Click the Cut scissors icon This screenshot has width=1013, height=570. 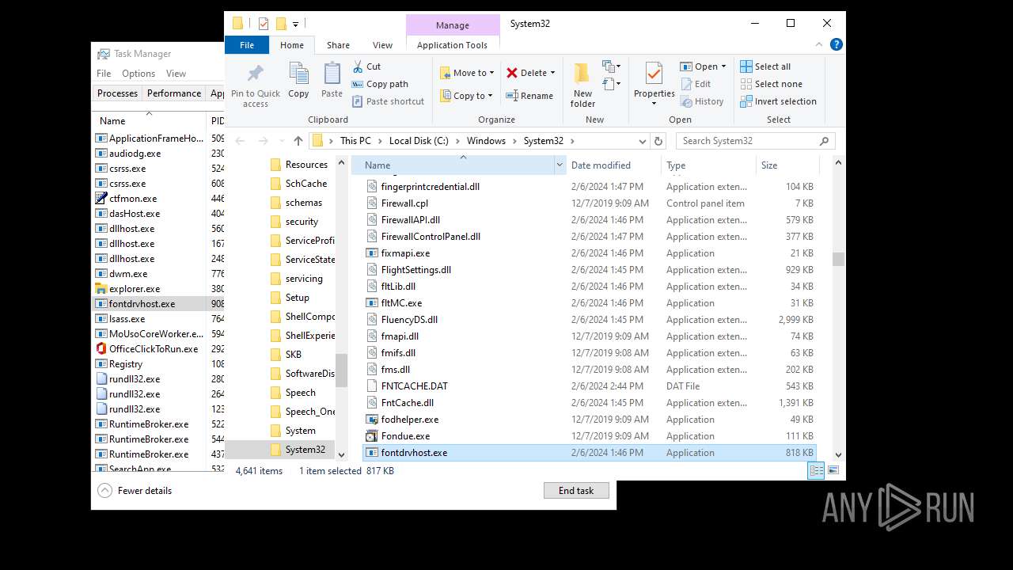358,66
